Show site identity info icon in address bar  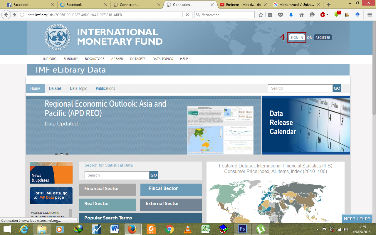(22, 15)
